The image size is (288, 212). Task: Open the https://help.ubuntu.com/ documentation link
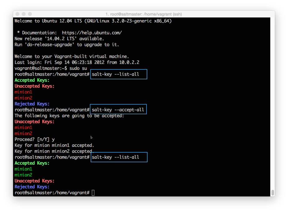click(92, 33)
